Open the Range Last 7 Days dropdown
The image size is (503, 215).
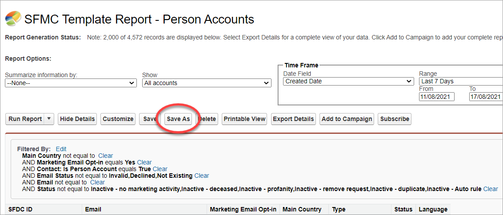tap(461, 81)
